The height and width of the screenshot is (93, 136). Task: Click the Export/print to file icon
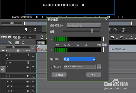(123, 30)
